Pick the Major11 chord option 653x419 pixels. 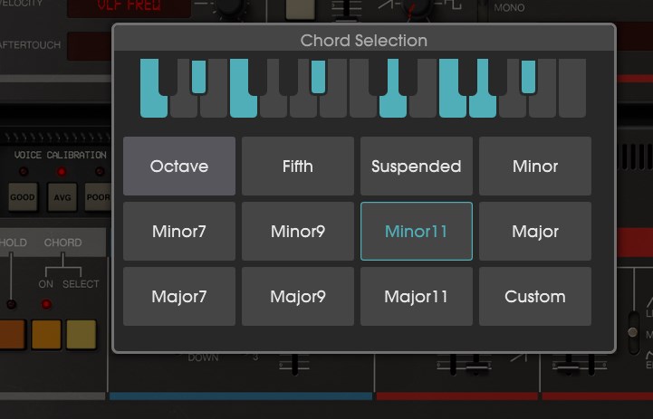[416, 297]
